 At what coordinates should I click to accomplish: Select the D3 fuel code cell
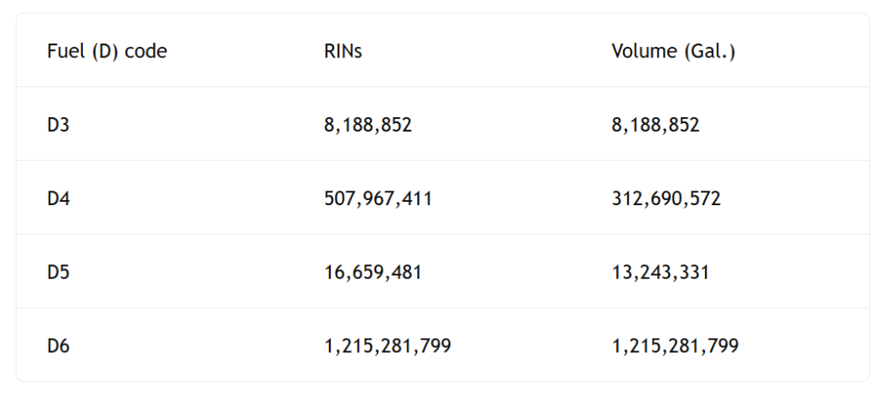[x=58, y=125]
